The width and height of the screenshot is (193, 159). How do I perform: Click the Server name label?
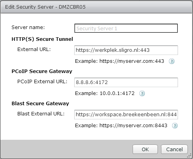click(x=28, y=27)
